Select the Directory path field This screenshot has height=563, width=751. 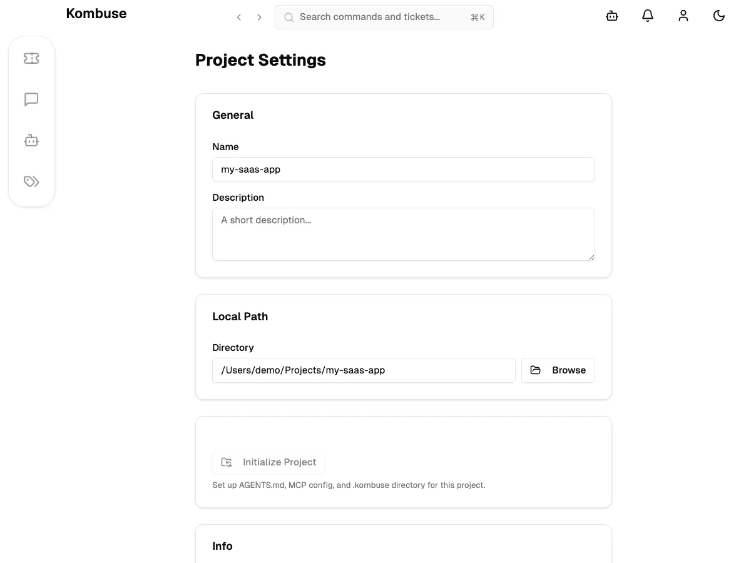pos(364,370)
